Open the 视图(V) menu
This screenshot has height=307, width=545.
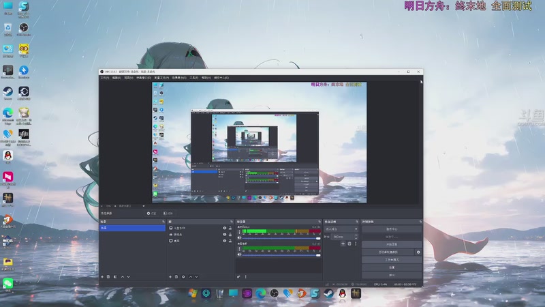tap(129, 78)
